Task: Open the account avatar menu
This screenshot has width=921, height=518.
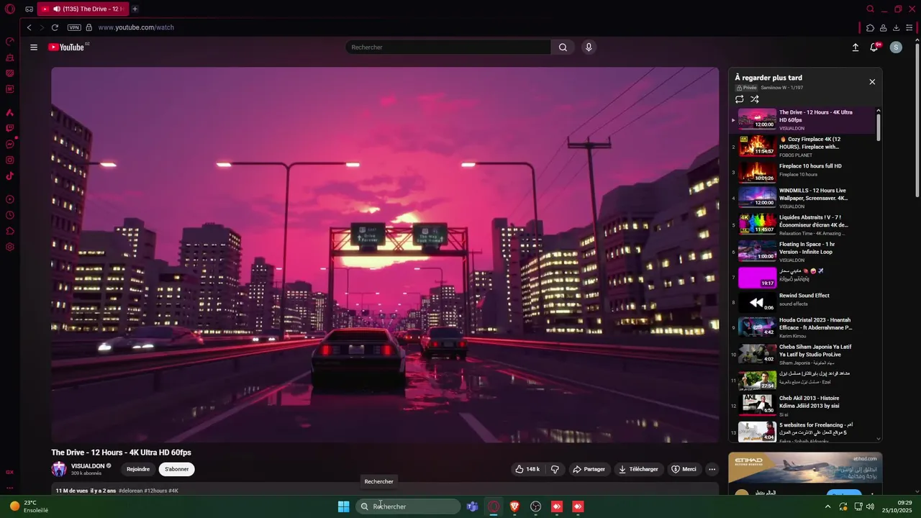Action: click(x=896, y=47)
